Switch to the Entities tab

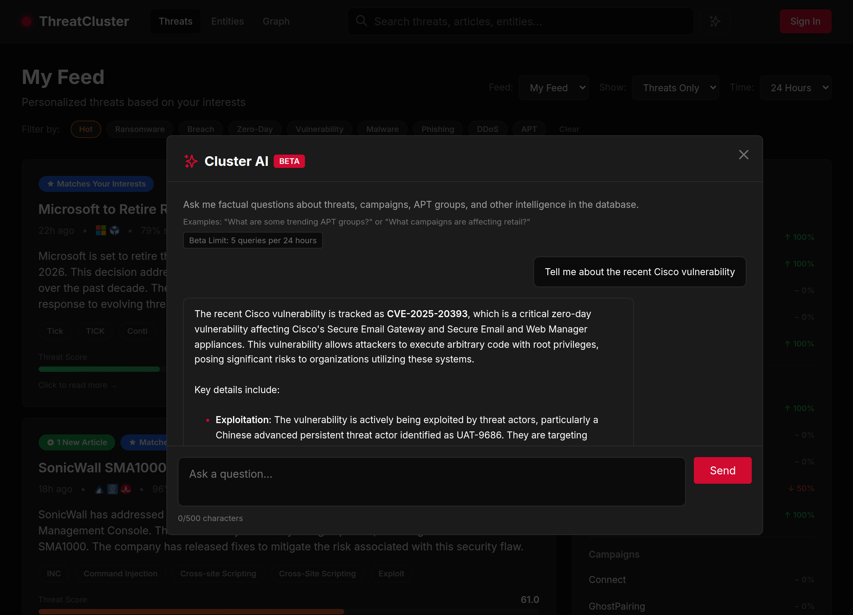pyautogui.click(x=227, y=21)
